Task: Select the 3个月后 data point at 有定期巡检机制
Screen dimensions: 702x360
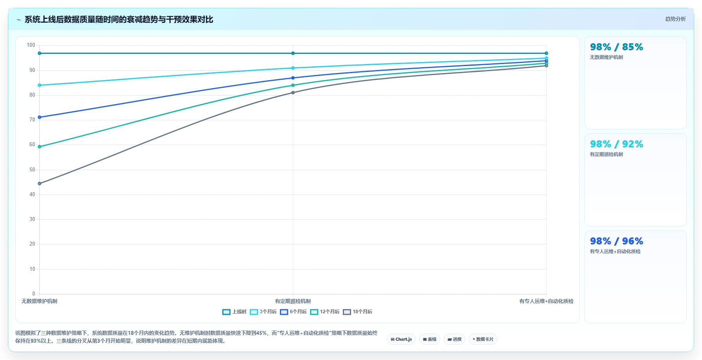Action: (293, 68)
